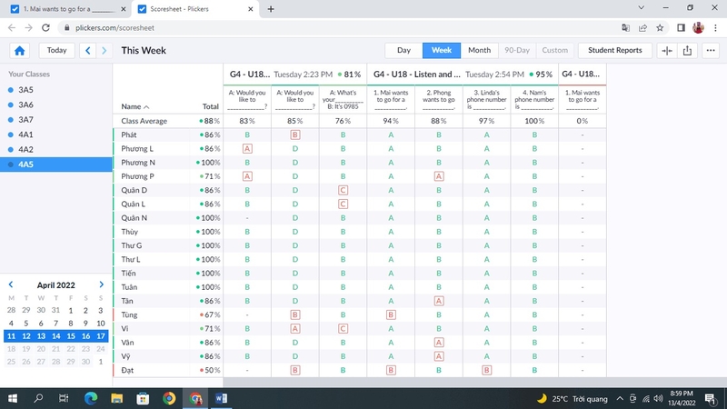The image size is (727, 409).
Task: Open the notifications center on taskbar
Action: [x=711, y=398]
